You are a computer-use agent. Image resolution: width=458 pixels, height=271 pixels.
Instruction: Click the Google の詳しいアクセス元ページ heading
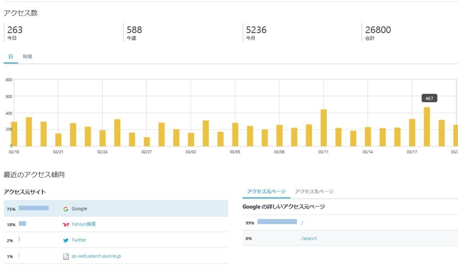point(284,207)
